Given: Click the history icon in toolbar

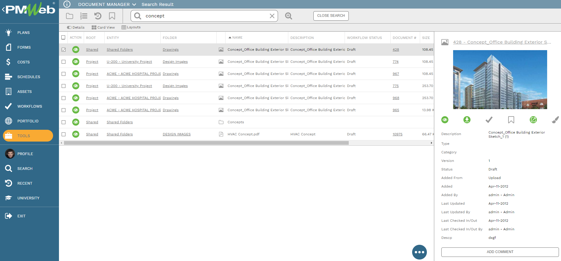Looking at the screenshot, I should (x=98, y=16).
